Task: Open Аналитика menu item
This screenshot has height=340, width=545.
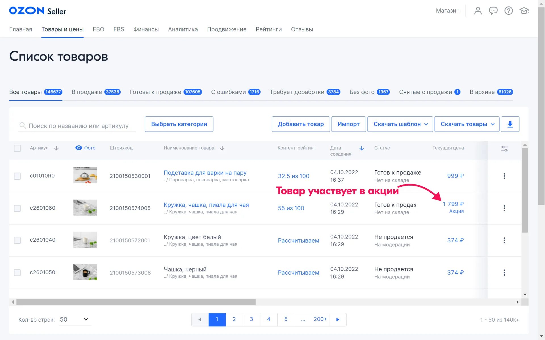Action: 183,29
